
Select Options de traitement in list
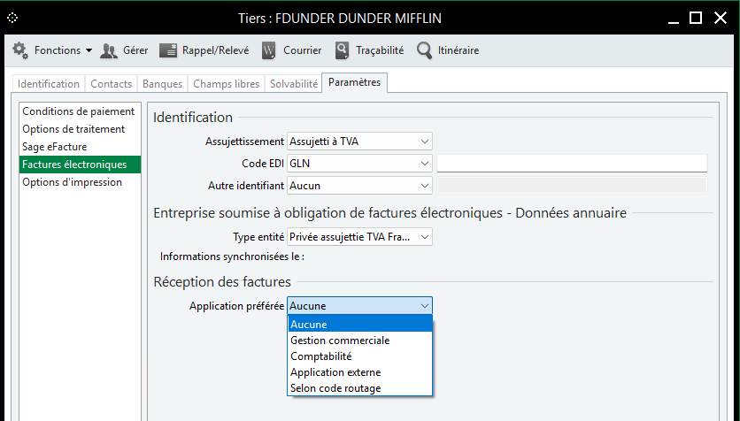click(x=80, y=129)
